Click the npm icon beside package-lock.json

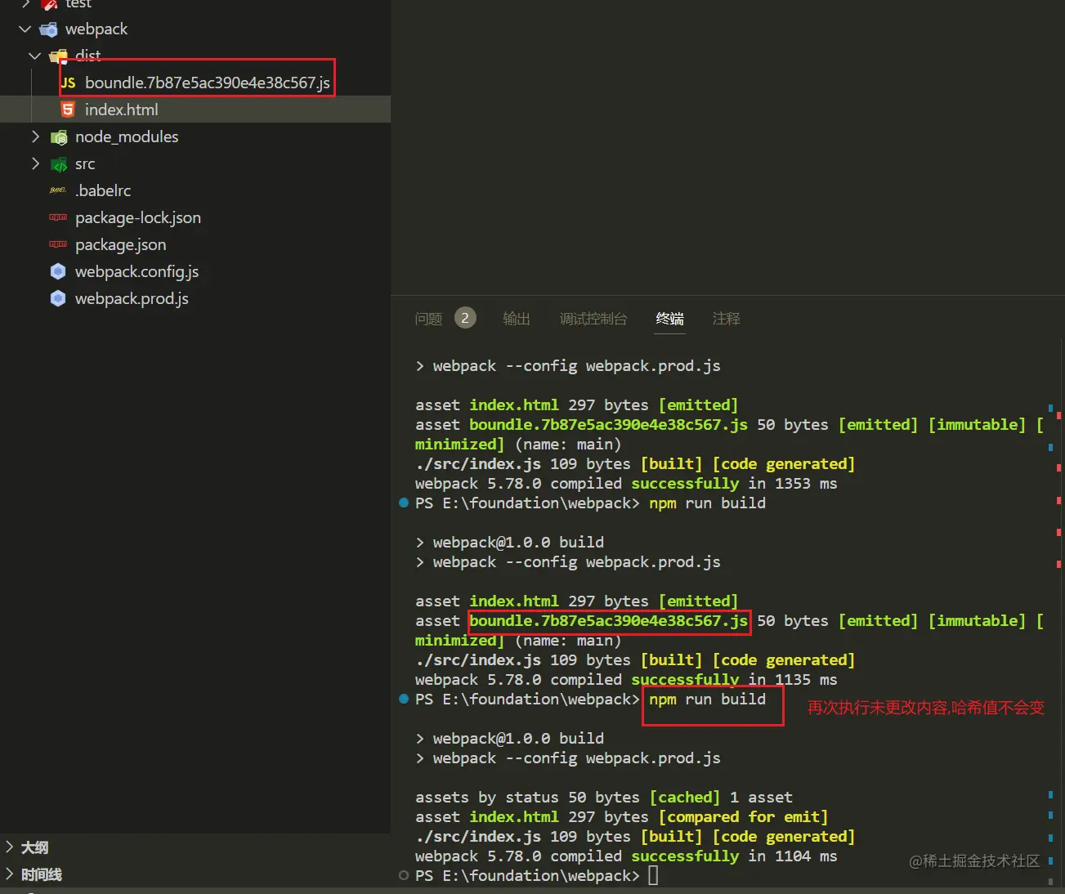[x=58, y=217]
